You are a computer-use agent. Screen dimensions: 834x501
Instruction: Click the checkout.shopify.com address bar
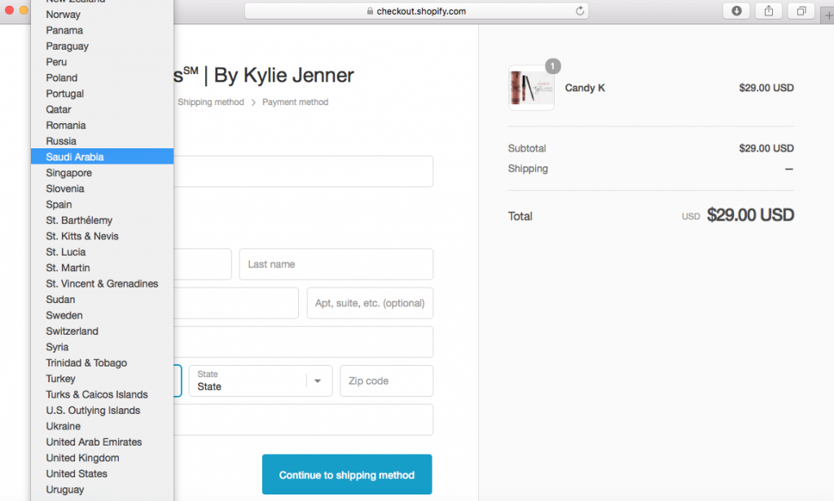click(x=416, y=11)
